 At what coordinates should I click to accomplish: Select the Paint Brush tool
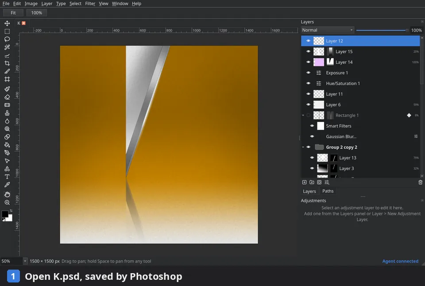7,89
